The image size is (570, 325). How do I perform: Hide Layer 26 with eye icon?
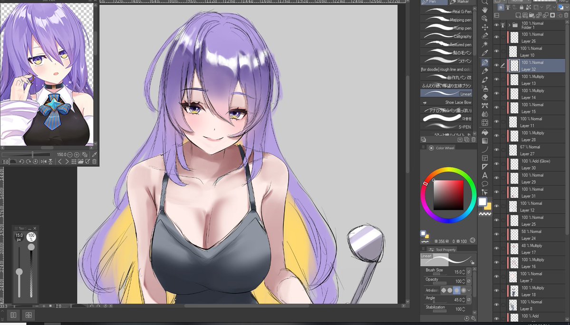pyautogui.click(x=497, y=37)
